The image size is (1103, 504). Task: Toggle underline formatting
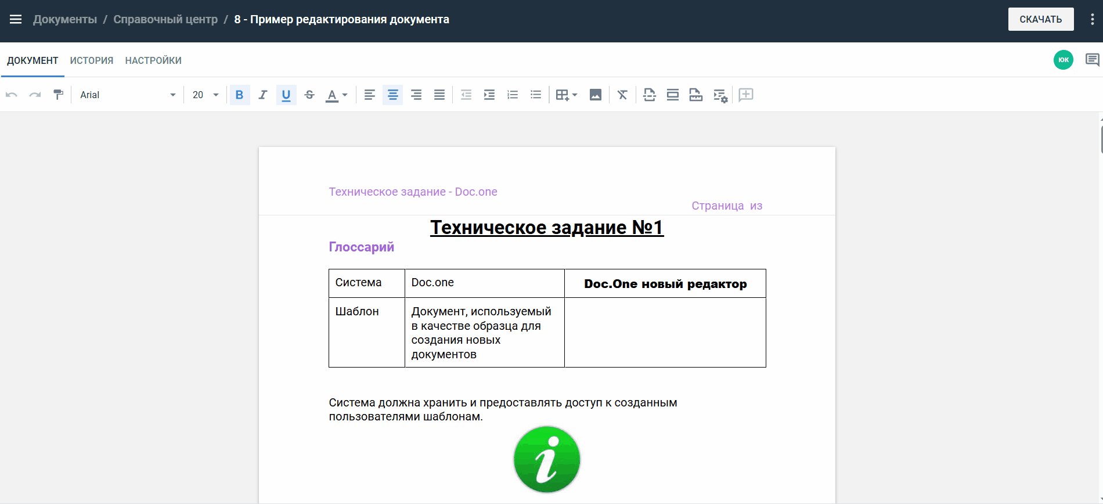(286, 95)
